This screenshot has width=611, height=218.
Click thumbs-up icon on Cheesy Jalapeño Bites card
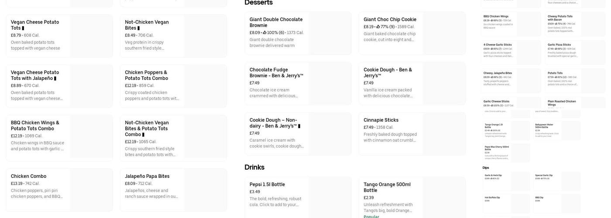click(492, 77)
